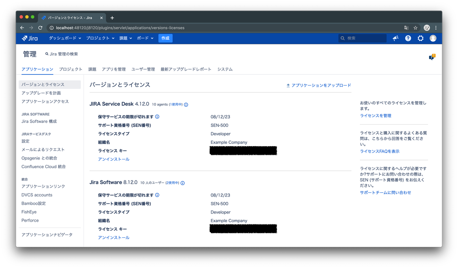Expand the プロジェクト dropdown menu

pyautogui.click(x=100, y=38)
